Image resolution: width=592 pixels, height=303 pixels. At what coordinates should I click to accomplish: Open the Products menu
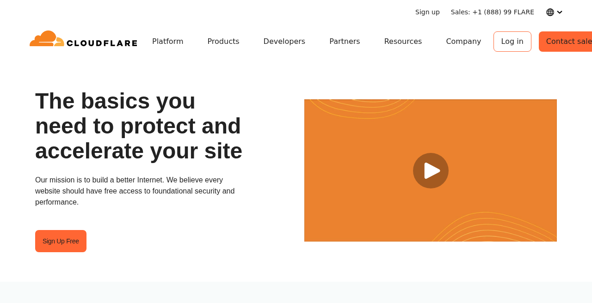223,42
